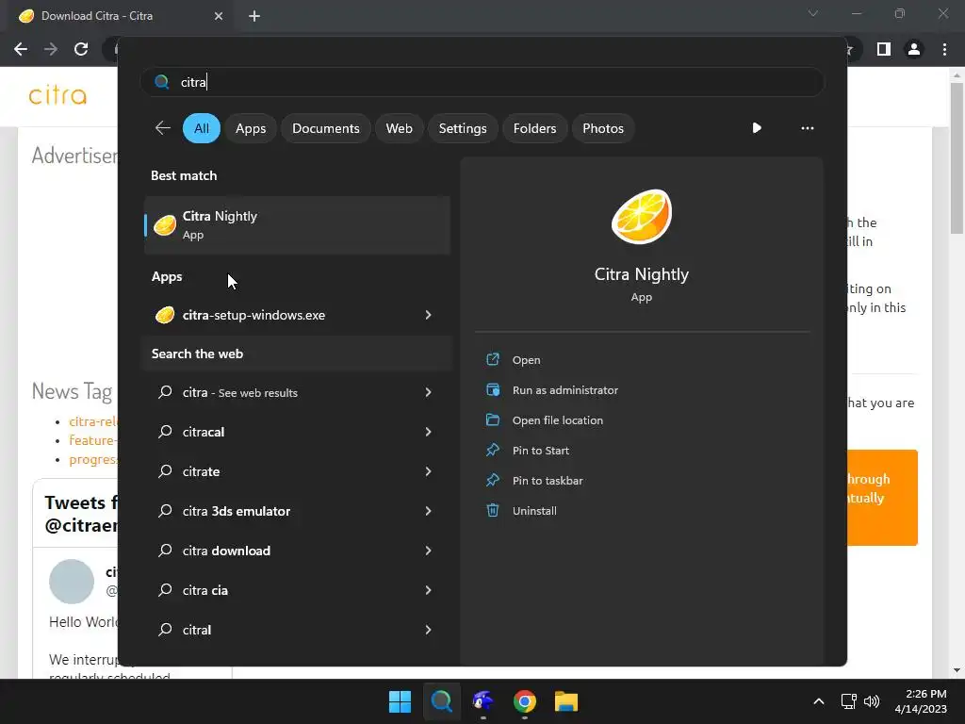Open Chrome's three-dot menu
The image size is (965, 724).
point(944,49)
